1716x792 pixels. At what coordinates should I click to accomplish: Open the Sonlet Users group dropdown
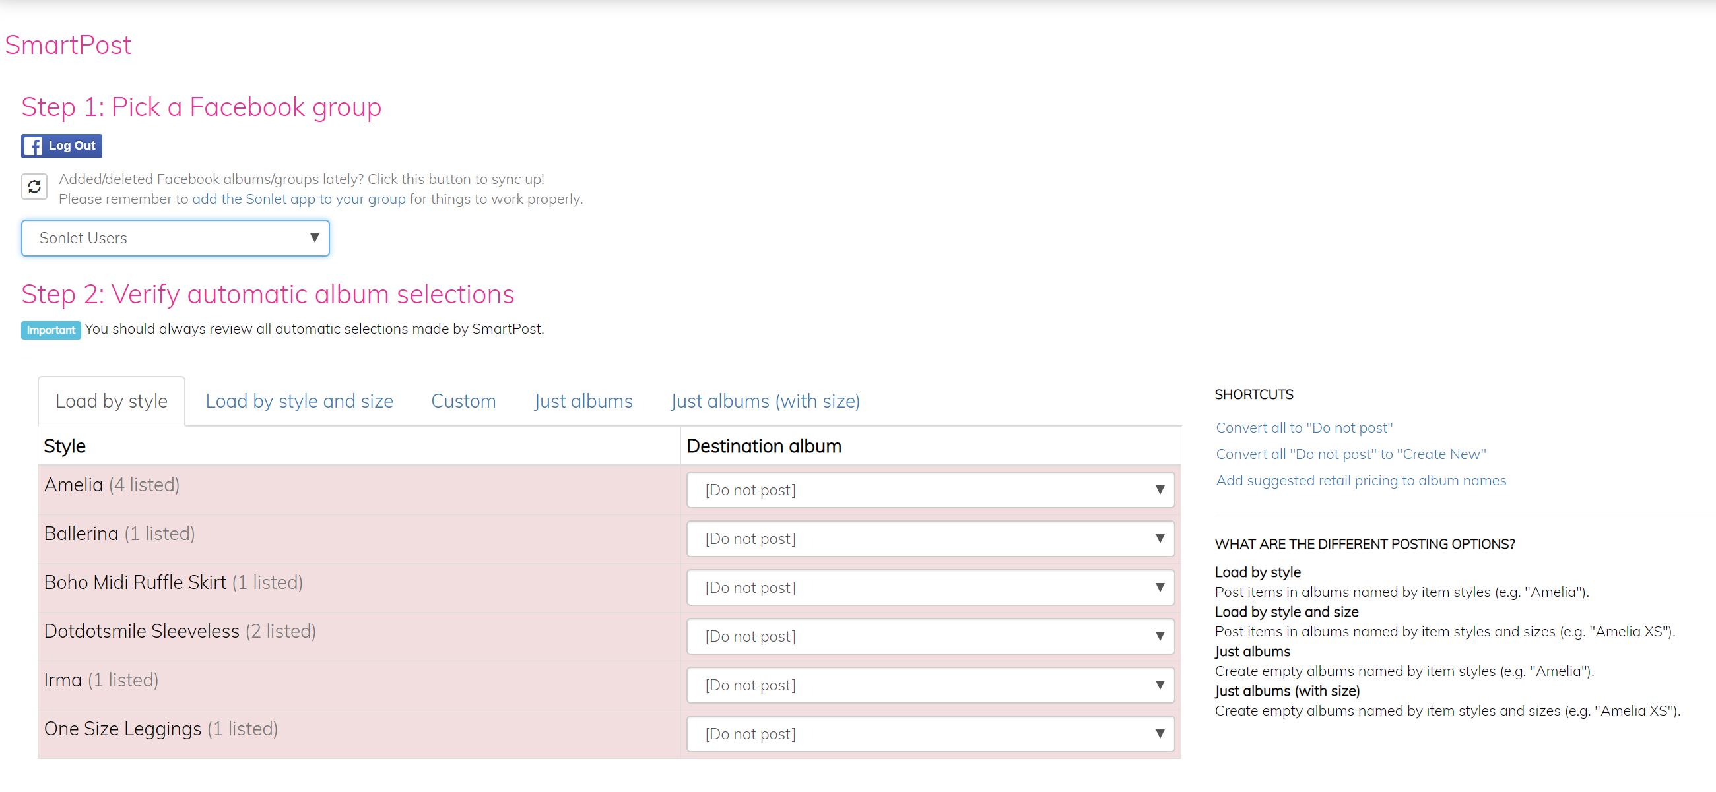click(175, 238)
